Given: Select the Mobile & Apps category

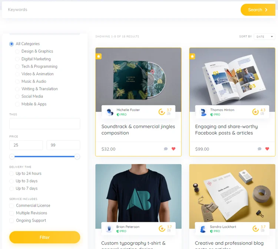Looking at the screenshot, I should coord(17,104).
